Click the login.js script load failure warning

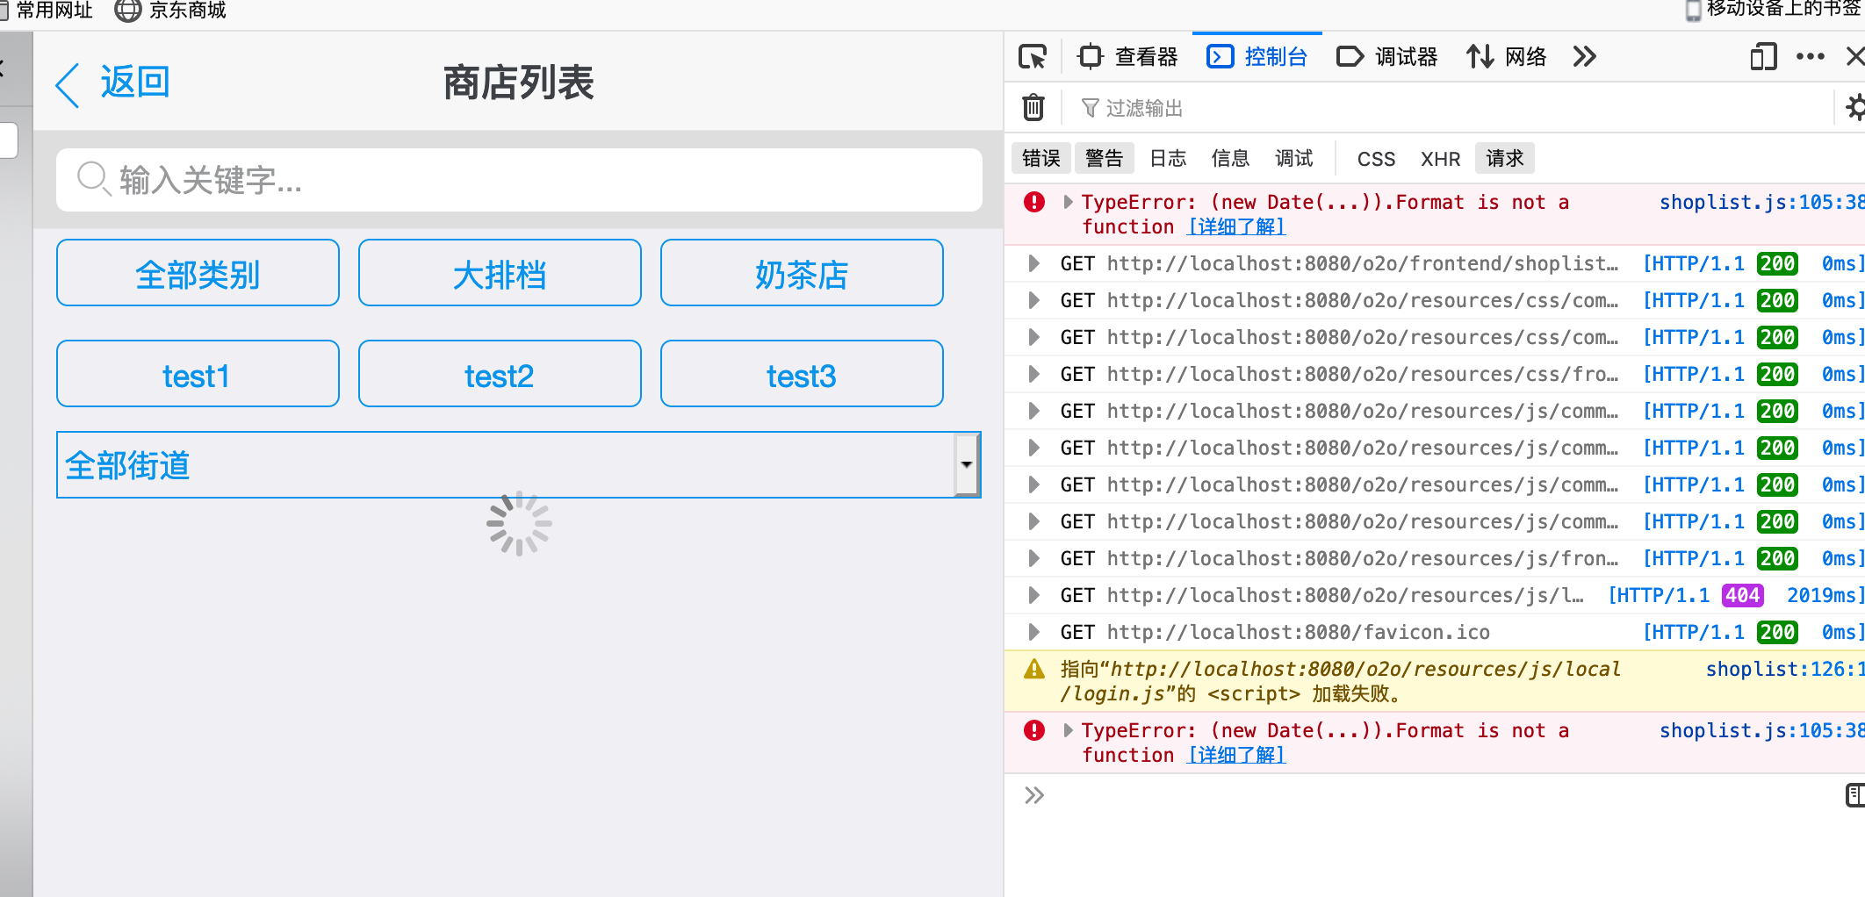[1340, 681]
